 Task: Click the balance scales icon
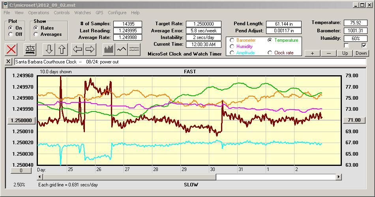pyautogui.click(x=29, y=49)
